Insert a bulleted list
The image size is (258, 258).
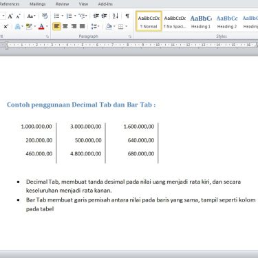(x=56, y=16)
